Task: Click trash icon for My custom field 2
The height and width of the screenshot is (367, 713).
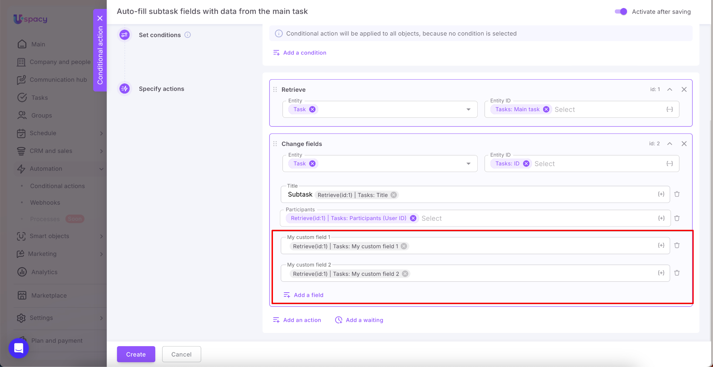Action: click(677, 273)
